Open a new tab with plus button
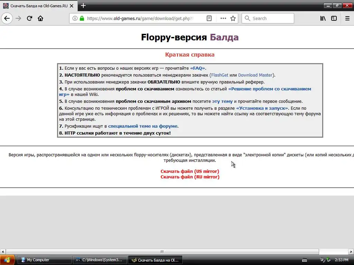Viewport: 354px width, 265px height. click(83, 6)
